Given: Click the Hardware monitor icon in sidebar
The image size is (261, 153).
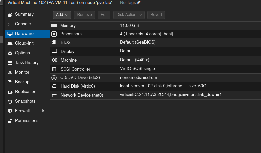Looking at the screenshot, I should [x=10, y=34].
